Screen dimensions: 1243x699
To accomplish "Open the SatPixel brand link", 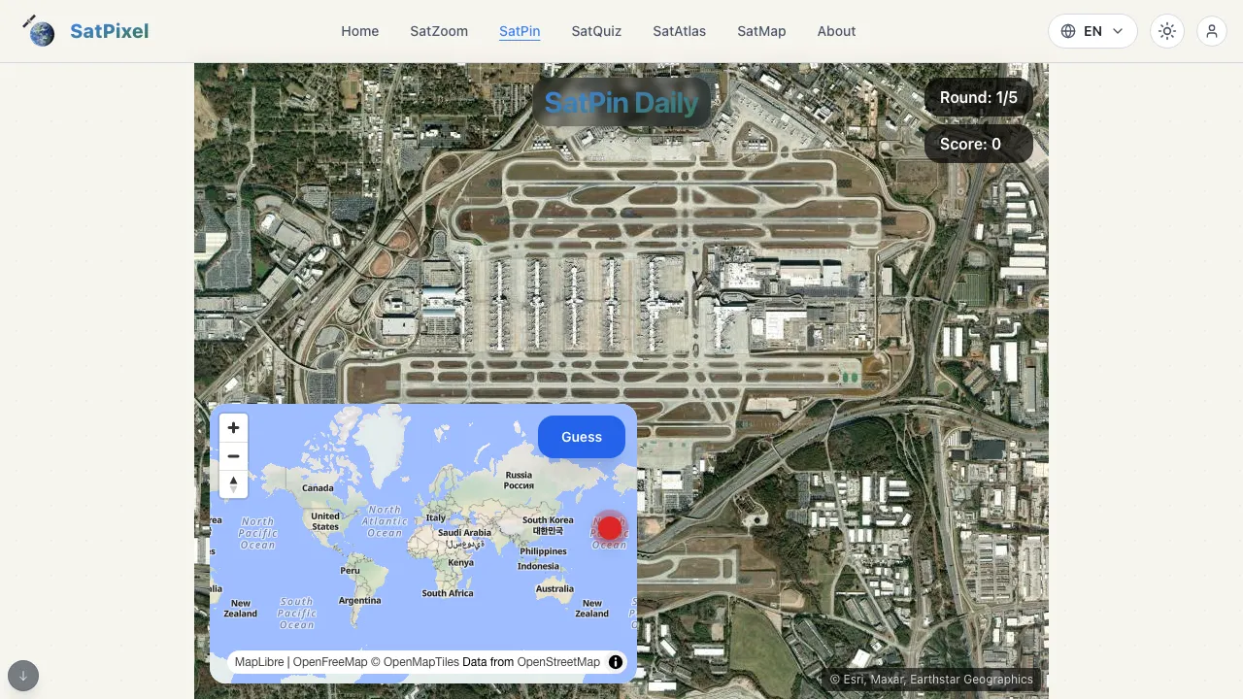I will point(109,31).
